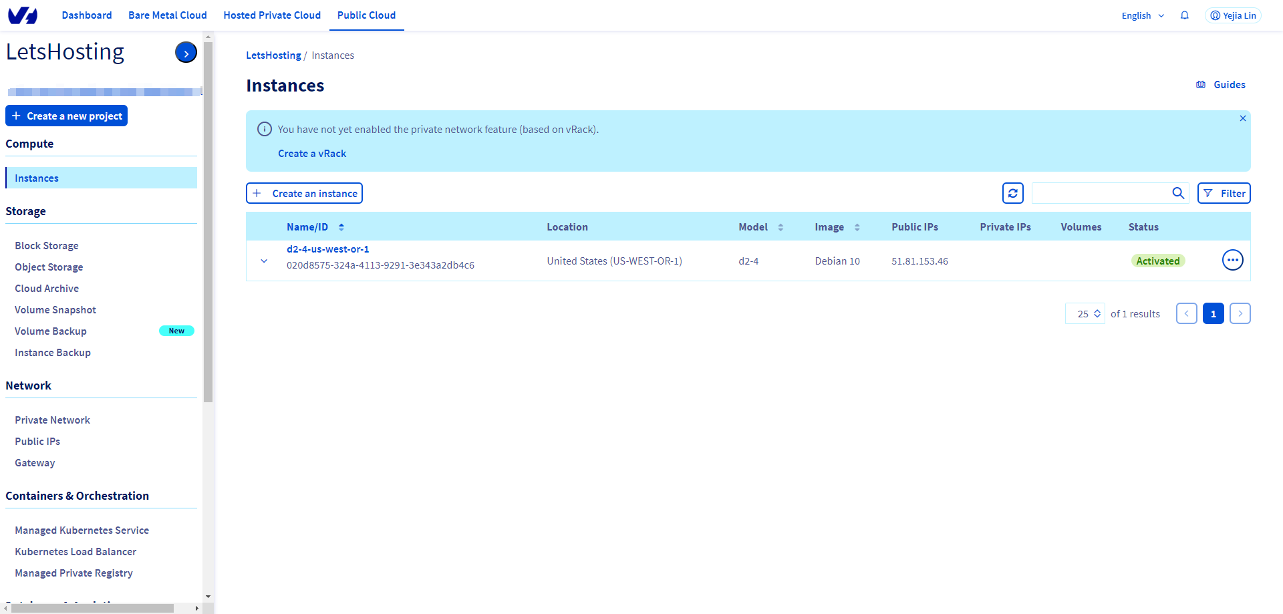Open the notifications bell

pyautogui.click(x=1185, y=15)
